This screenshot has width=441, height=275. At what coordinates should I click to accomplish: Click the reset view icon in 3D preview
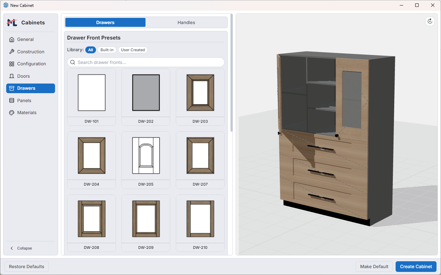click(430, 21)
